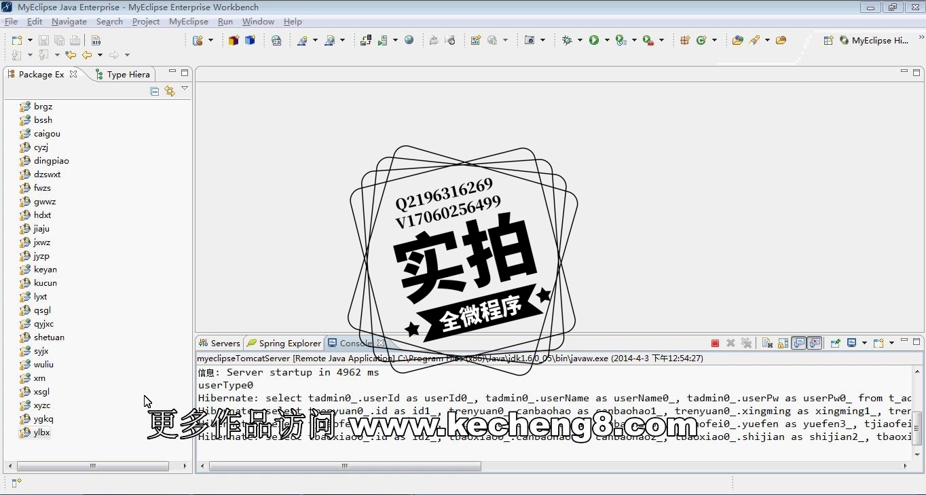Open the MyEclipse menu
This screenshot has height=495, width=926.
189,22
